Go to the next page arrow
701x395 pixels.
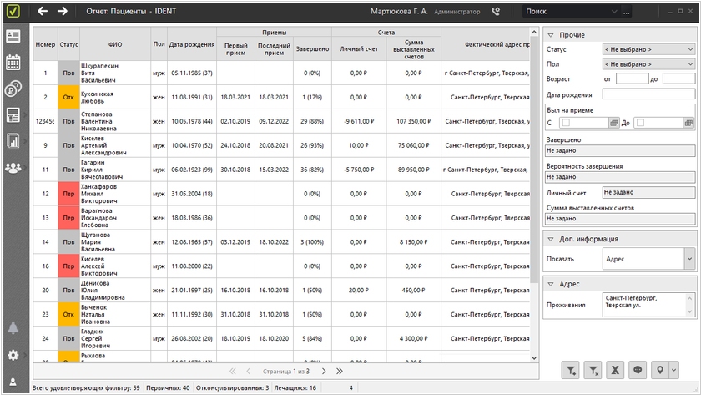click(324, 372)
